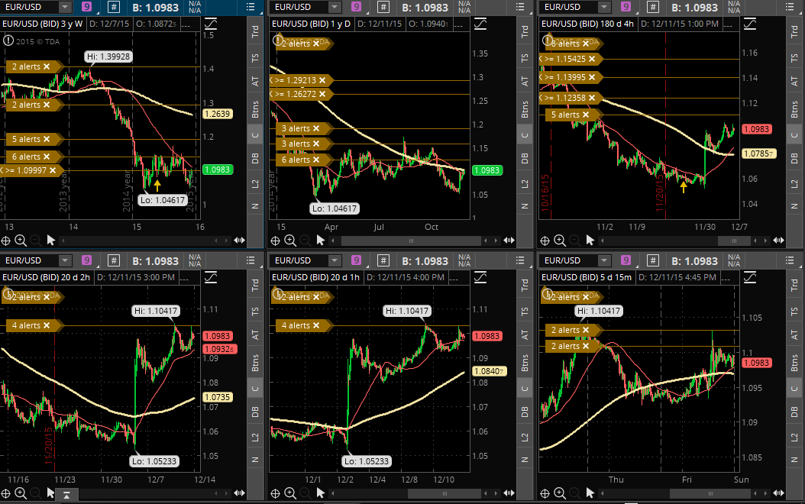The height and width of the screenshot is (504, 805).
Task: Click the expand arrows icon under the 20 d 1h chart
Action: [509, 493]
